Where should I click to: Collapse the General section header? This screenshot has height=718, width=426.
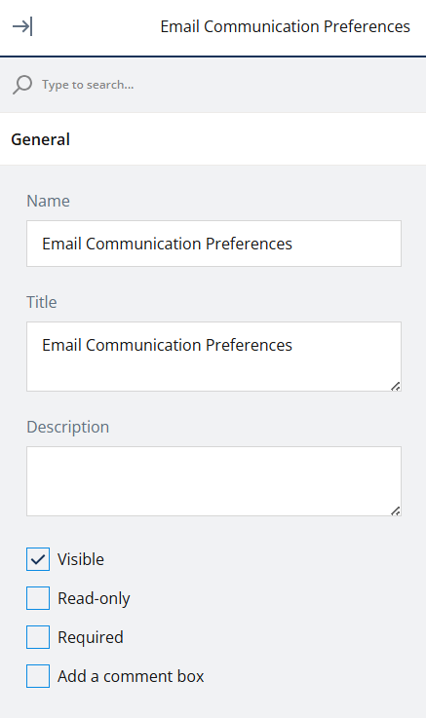(213, 139)
